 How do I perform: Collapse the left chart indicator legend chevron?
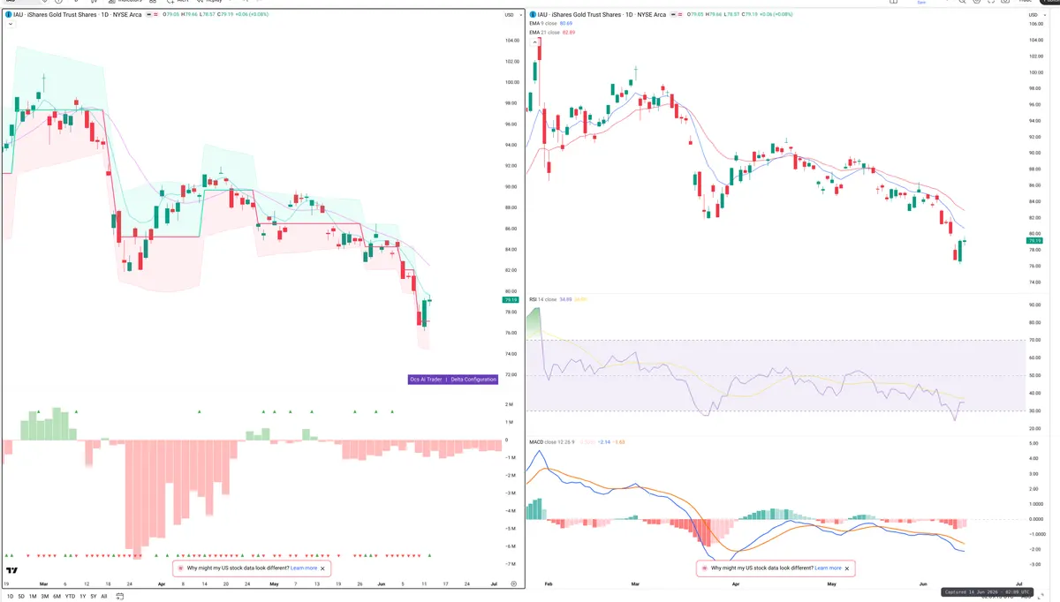tap(9, 24)
